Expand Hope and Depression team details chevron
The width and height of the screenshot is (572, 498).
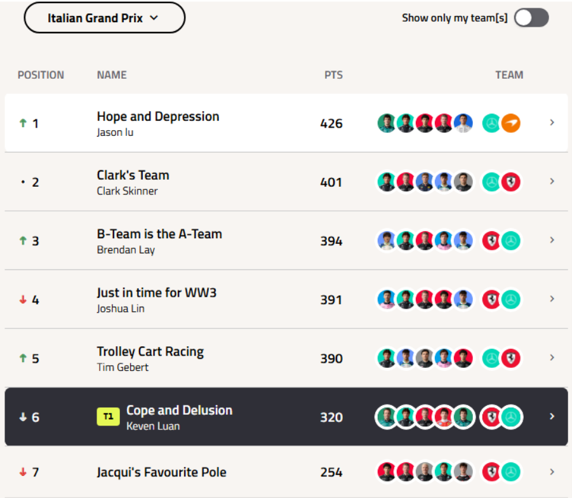click(552, 123)
